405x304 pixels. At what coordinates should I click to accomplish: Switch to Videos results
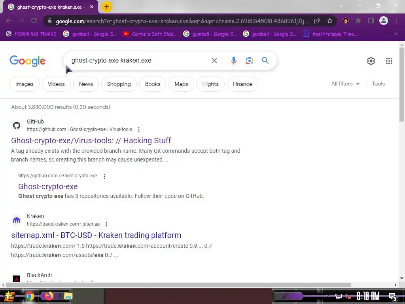(x=56, y=84)
